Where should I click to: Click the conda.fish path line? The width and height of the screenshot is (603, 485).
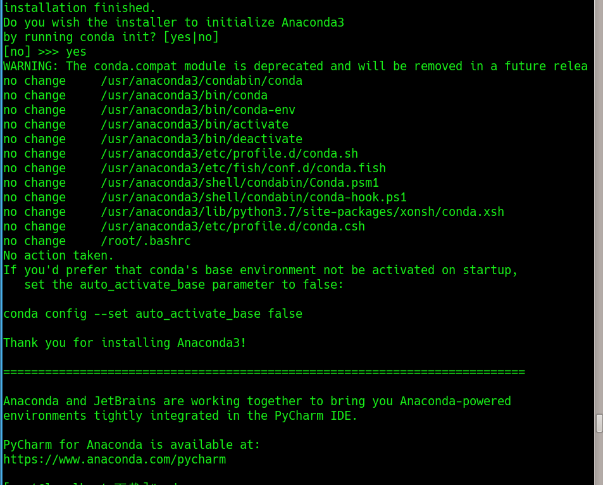coord(243,168)
